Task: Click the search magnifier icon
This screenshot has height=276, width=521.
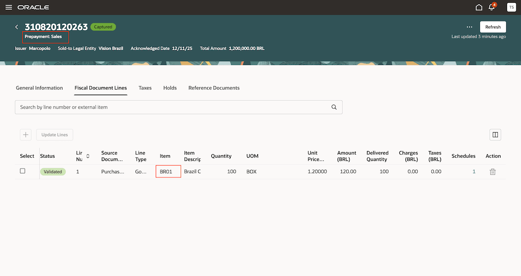Action: [334, 107]
